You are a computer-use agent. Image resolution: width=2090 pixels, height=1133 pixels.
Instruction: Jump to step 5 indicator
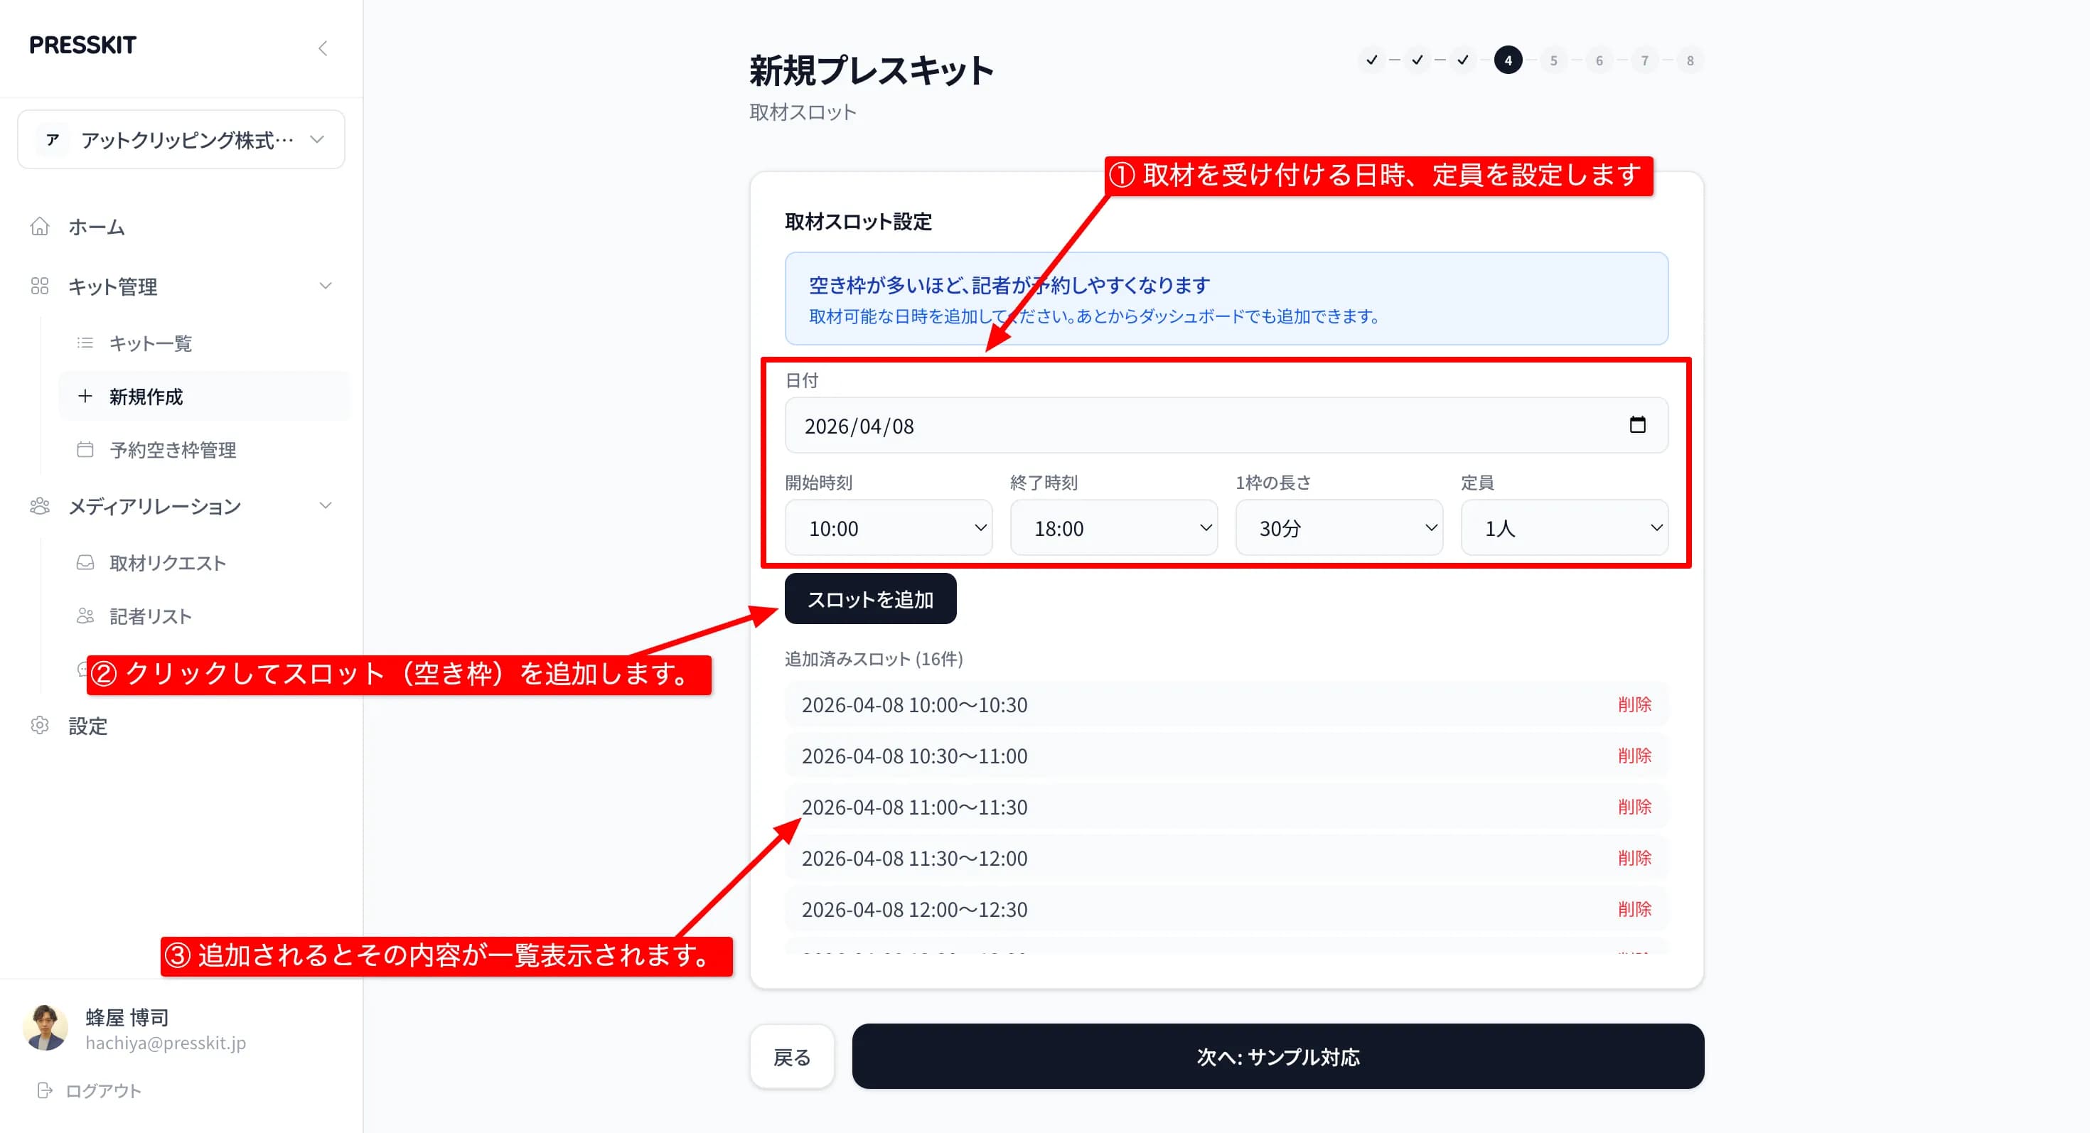click(1553, 60)
